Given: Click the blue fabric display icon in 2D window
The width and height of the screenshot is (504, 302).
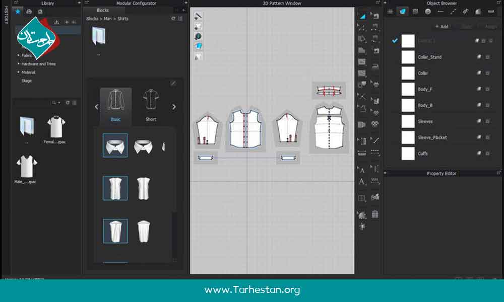Looking at the screenshot, I should click(x=199, y=46).
